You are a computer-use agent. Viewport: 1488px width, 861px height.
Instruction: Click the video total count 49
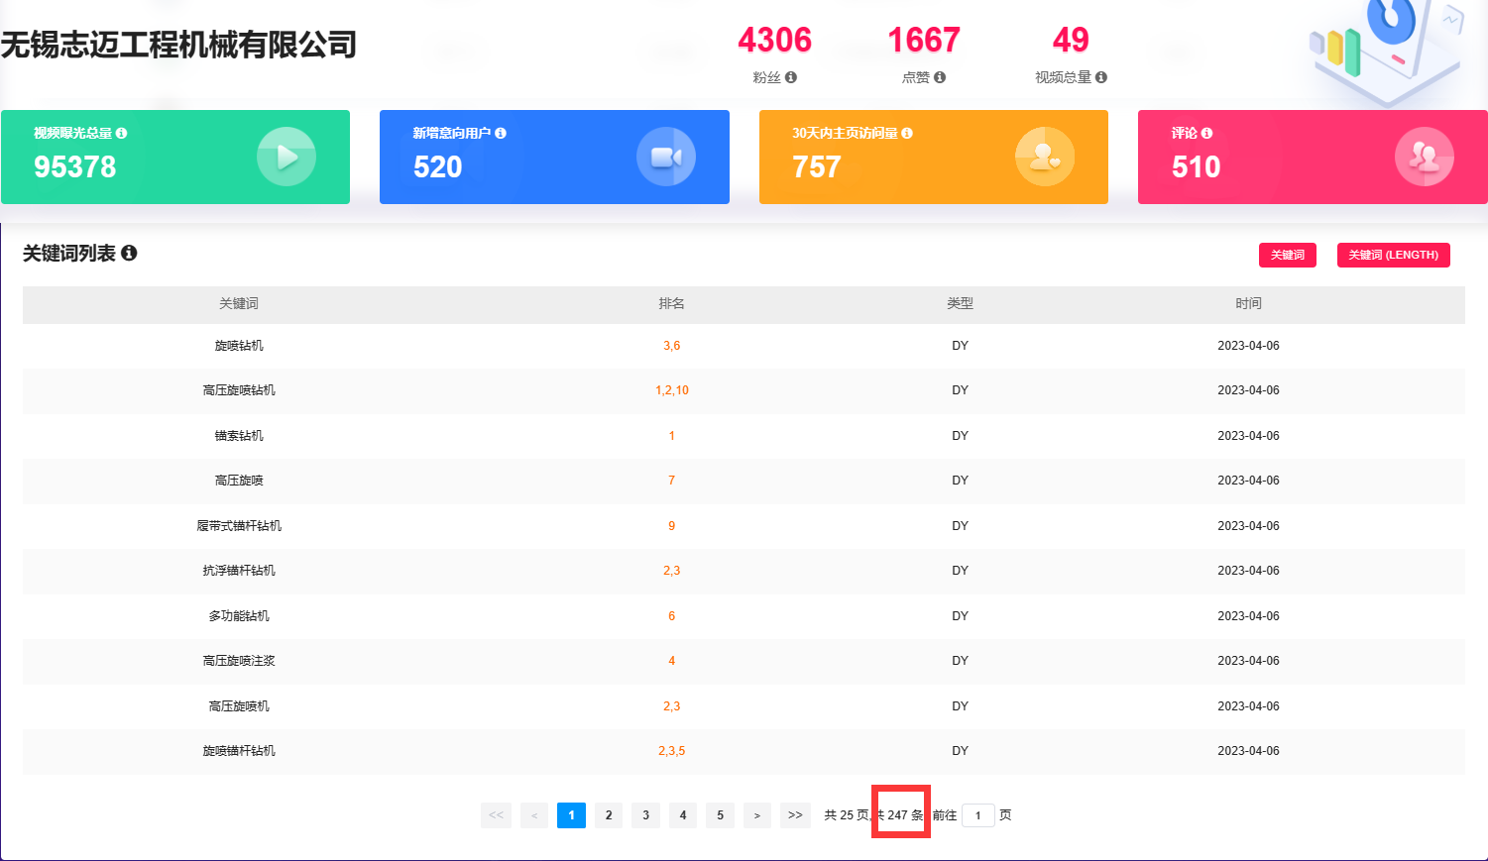(1071, 41)
